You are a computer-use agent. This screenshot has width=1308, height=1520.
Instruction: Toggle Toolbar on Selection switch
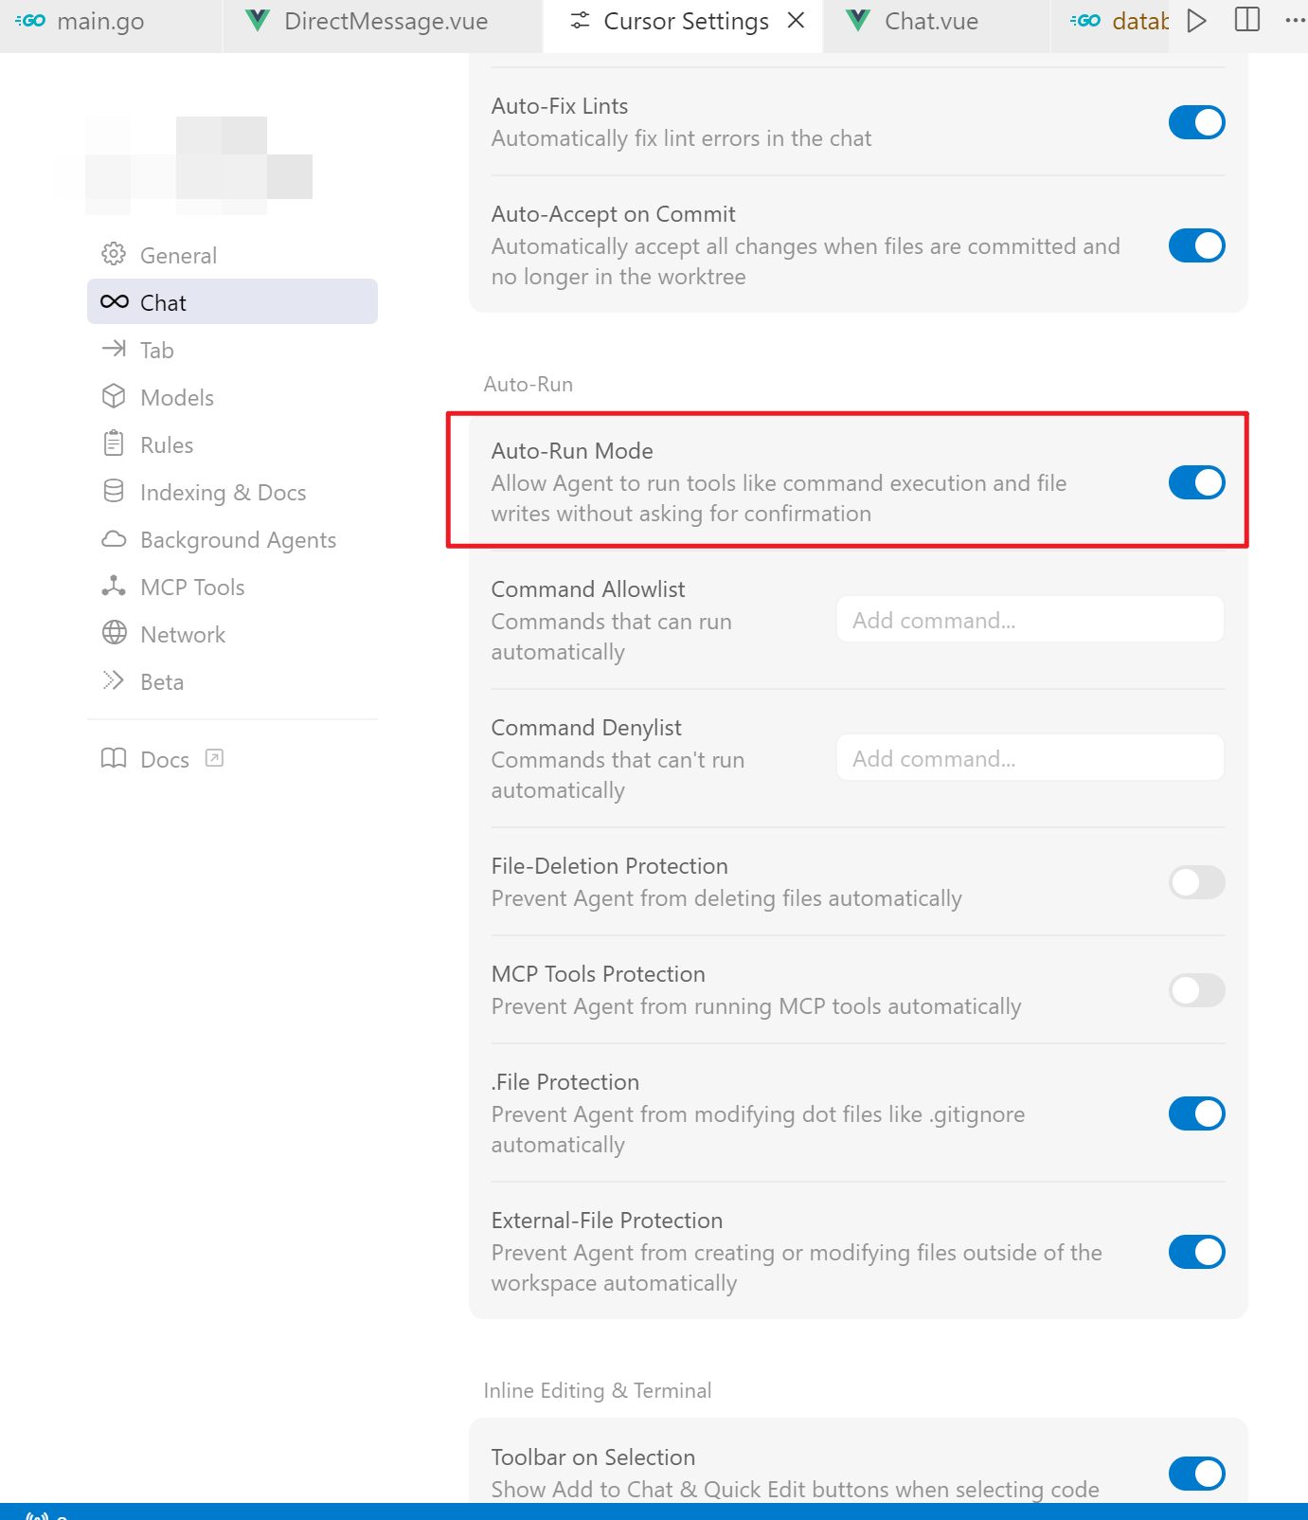click(1197, 1474)
